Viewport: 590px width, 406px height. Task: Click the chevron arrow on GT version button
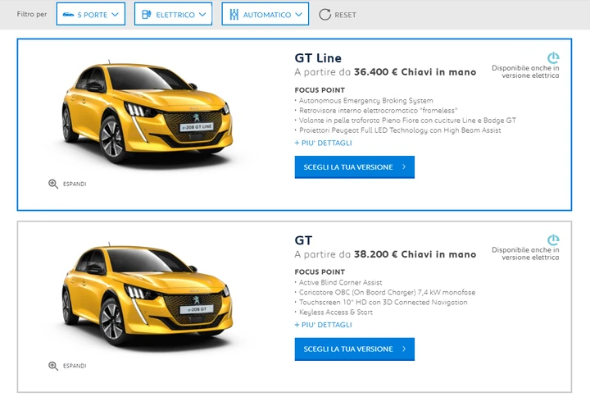click(x=404, y=349)
